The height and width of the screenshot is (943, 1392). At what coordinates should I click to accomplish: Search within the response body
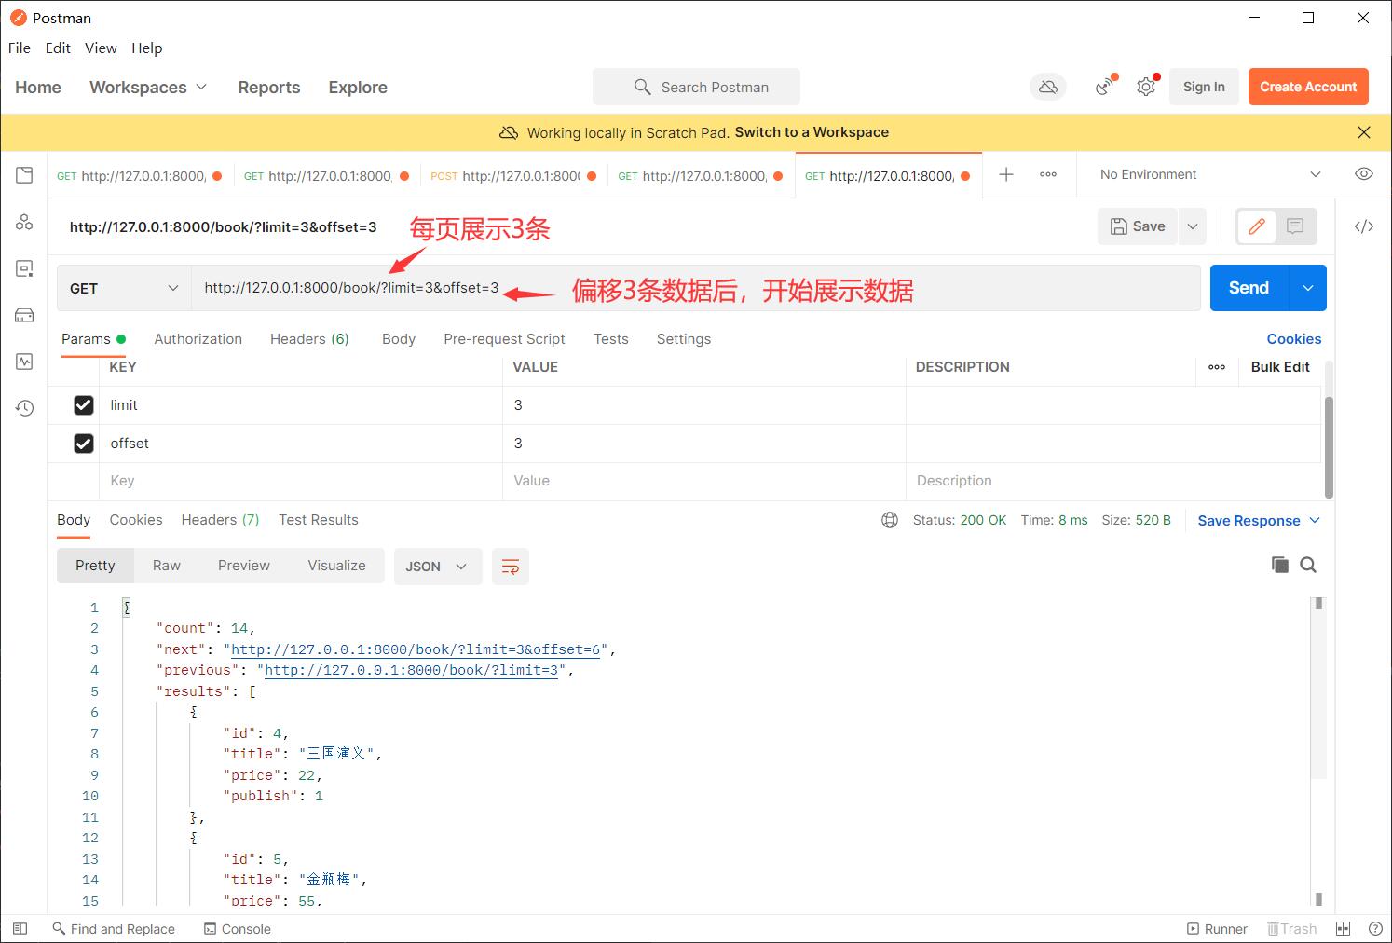pos(1308,565)
